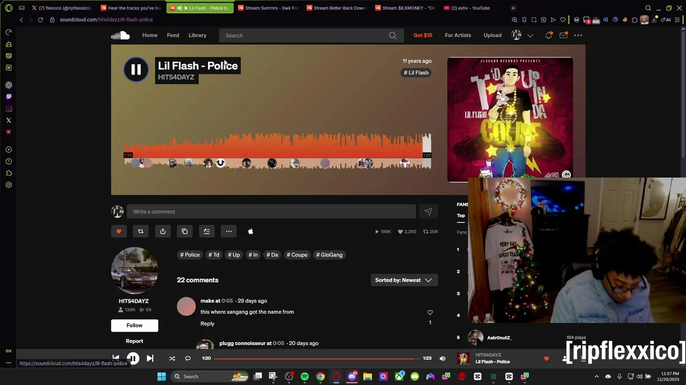Open Twitch in Opera GX sidebar
The width and height of the screenshot is (686, 385).
click(x=9, y=97)
